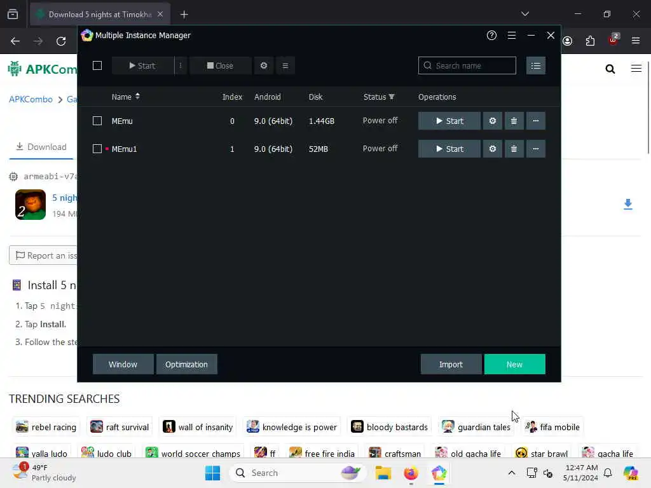Open batch settings gear in toolbar

coord(264,65)
